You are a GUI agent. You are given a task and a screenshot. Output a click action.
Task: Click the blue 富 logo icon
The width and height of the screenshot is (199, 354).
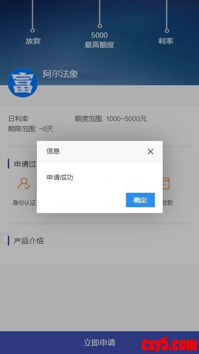[23, 83]
